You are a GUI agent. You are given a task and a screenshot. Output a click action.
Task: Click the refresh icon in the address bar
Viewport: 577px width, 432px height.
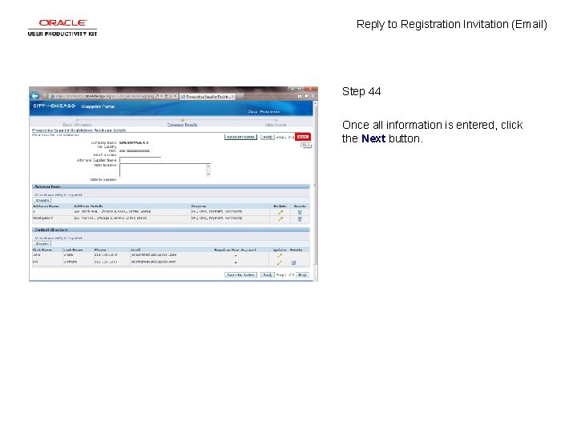click(171, 96)
